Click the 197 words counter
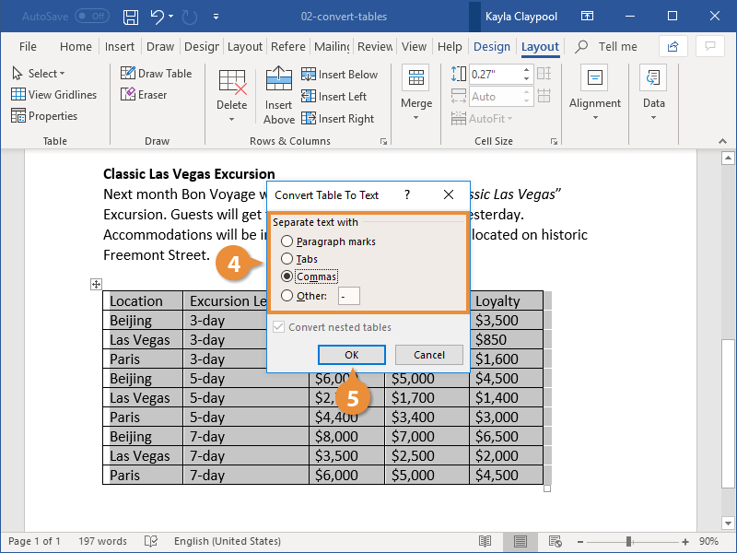 click(101, 541)
